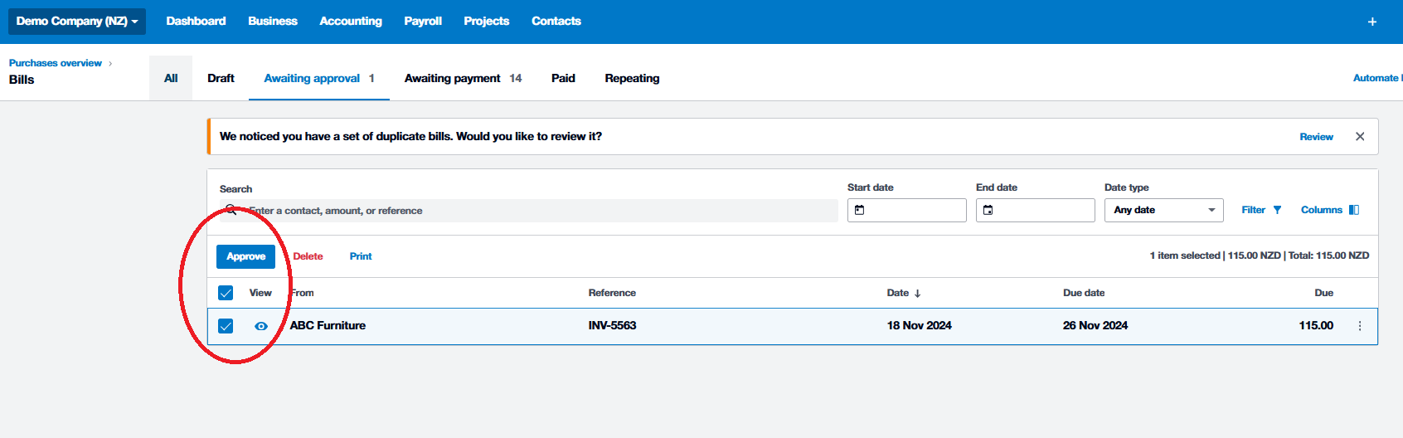Image resolution: width=1403 pixels, height=438 pixels.
Task: Open the Start date calendar picker
Action: coord(860,211)
